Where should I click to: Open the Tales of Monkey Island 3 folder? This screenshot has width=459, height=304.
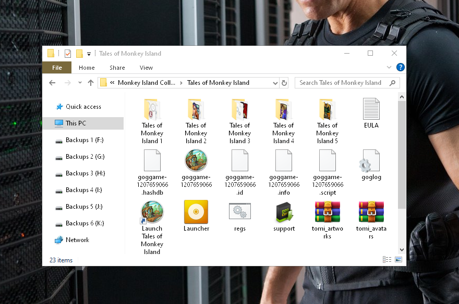tap(240, 121)
